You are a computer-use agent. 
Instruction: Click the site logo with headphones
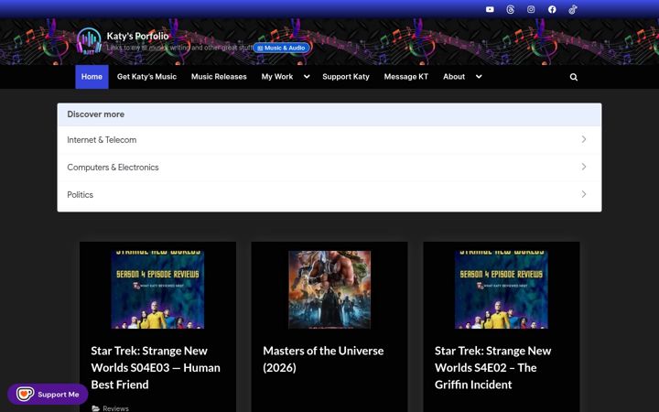[x=89, y=41]
